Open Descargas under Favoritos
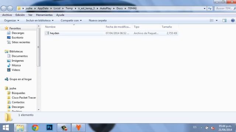 [x=18, y=33]
